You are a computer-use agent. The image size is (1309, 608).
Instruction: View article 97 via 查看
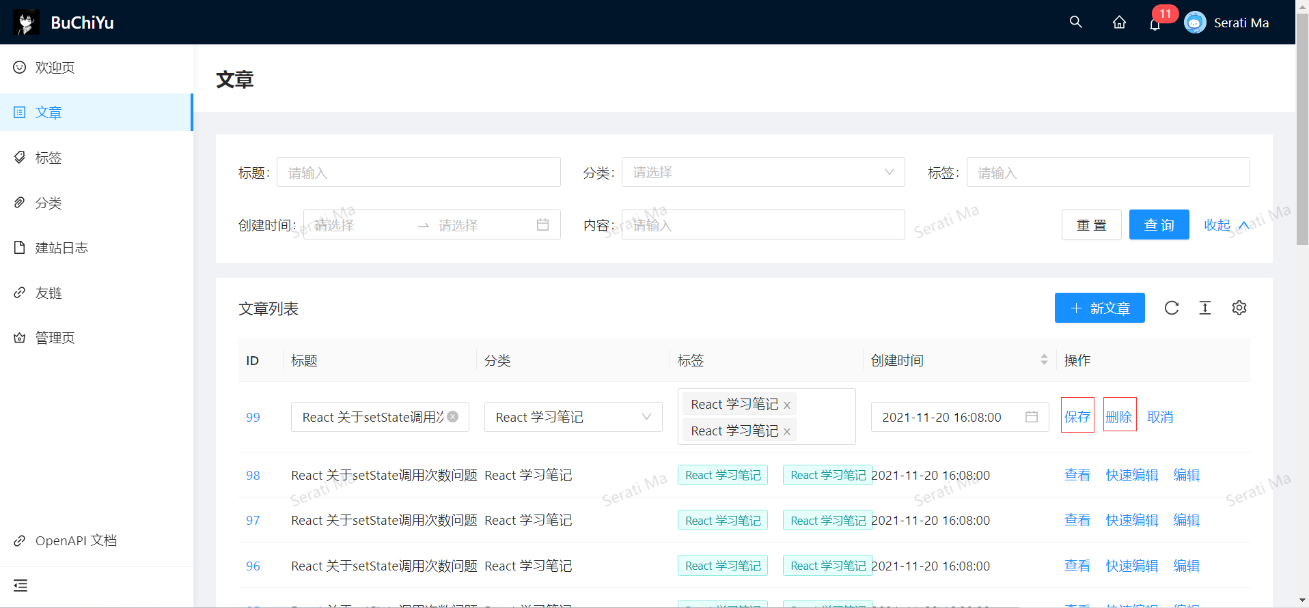coord(1077,520)
